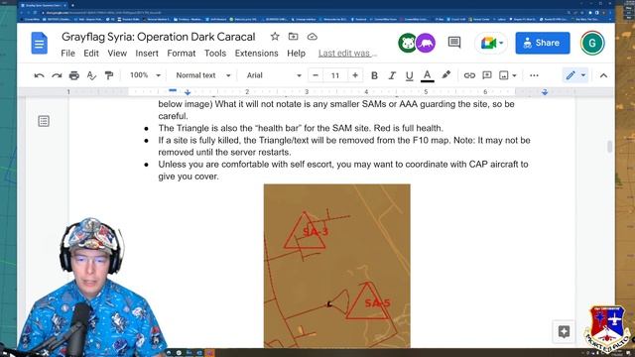This screenshot has width=635, height=357.
Task: Increase font size with plus
Action: pos(355,75)
